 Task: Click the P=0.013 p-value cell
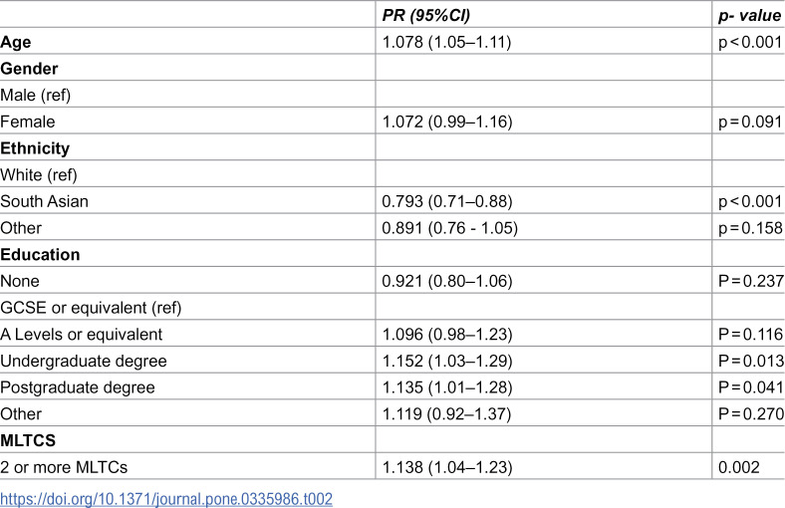tap(750, 361)
